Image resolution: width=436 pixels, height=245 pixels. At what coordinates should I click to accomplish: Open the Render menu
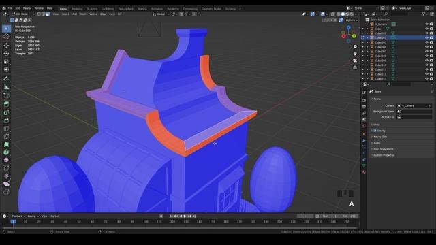click(27, 8)
